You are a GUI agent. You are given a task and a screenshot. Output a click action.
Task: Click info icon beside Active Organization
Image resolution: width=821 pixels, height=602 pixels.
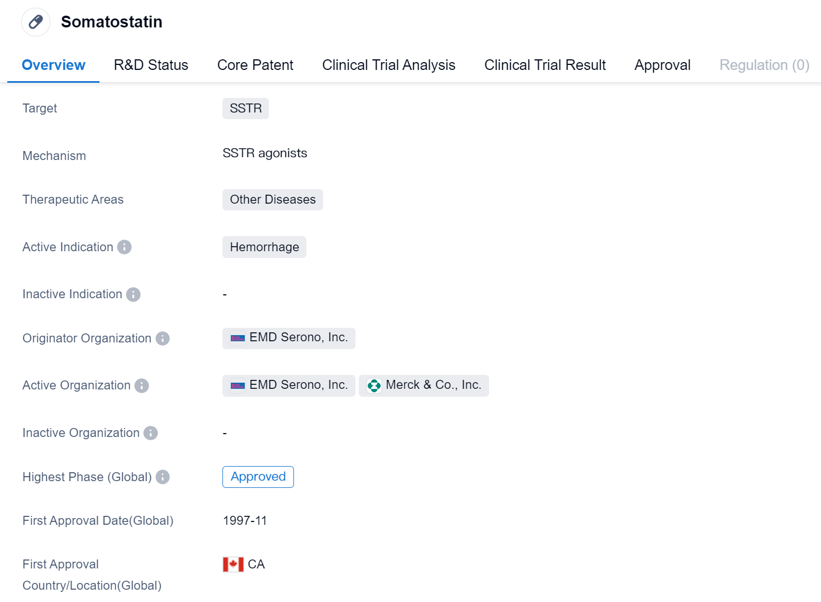(x=142, y=385)
